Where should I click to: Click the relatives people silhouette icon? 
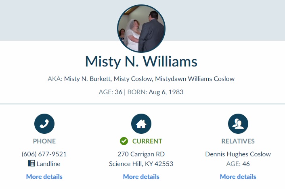click(238, 124)
